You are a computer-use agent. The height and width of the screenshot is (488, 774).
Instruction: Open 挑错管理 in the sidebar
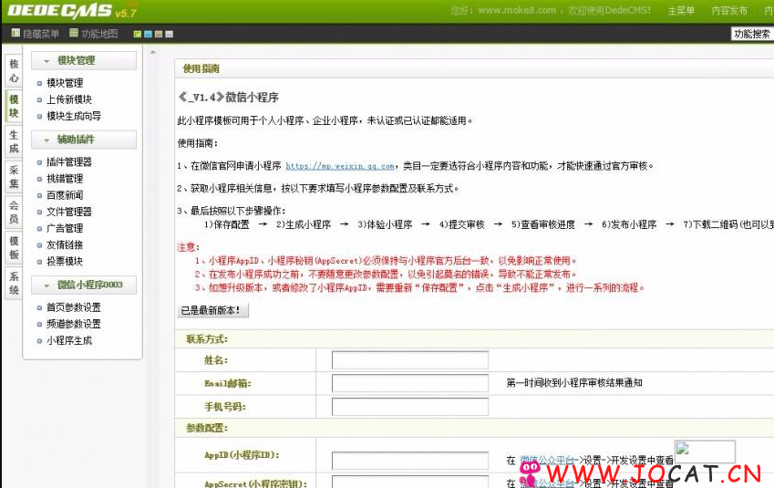[x=65, y=179]
